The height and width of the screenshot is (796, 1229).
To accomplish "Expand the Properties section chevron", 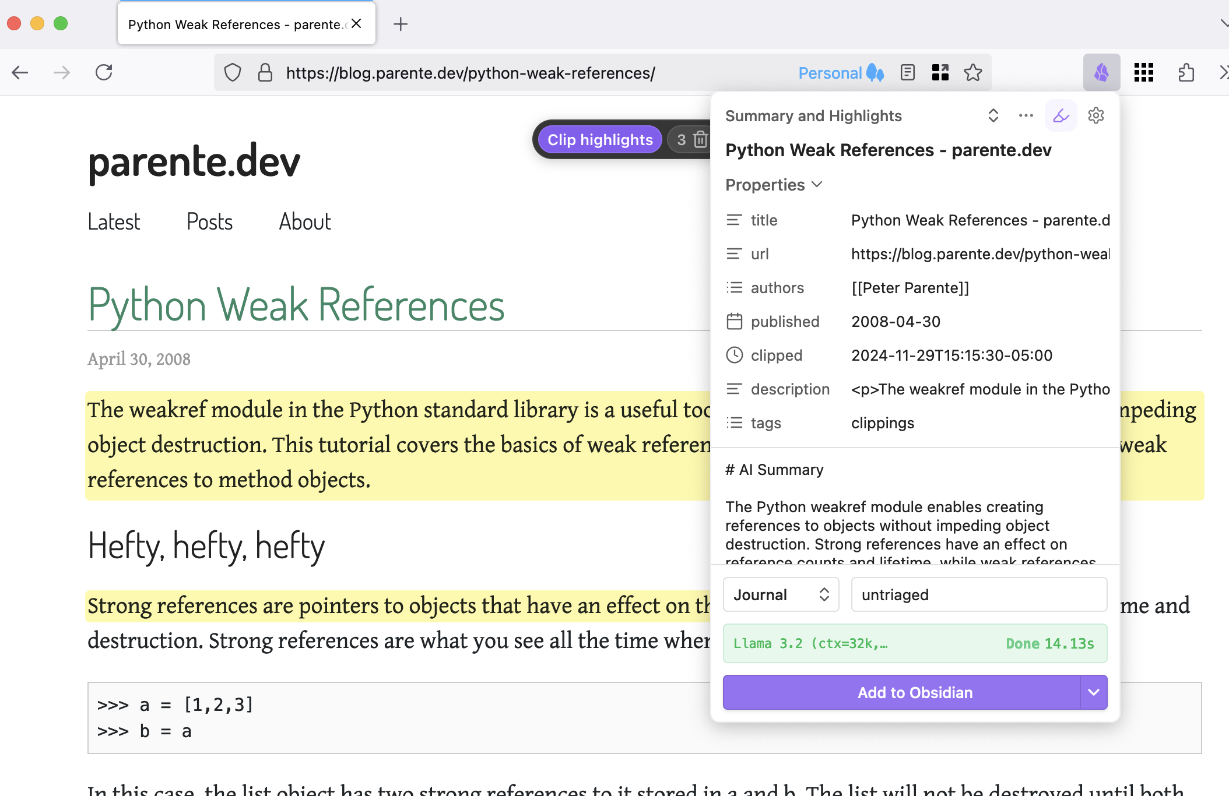I will pyautogui.click(x=818, y=185).
